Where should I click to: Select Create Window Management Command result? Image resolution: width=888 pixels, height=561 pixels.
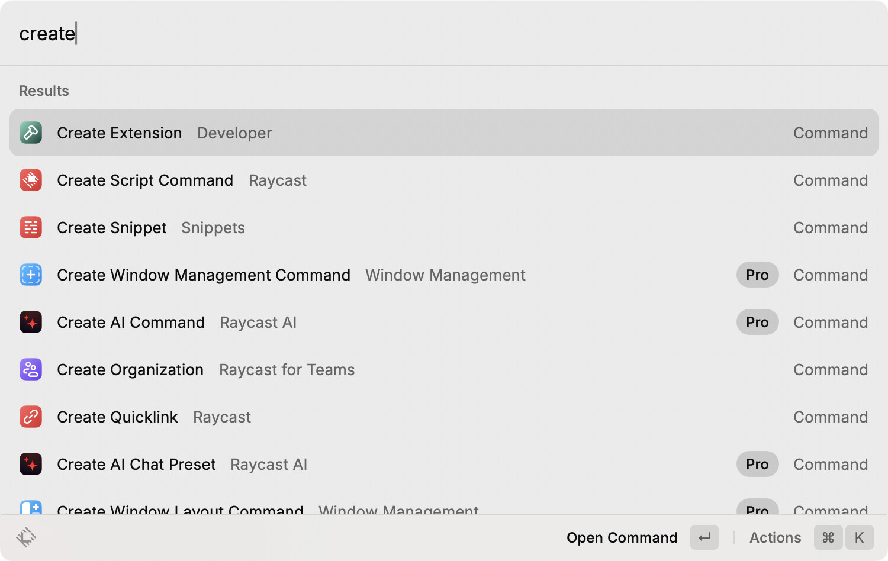tap(444, 275)
